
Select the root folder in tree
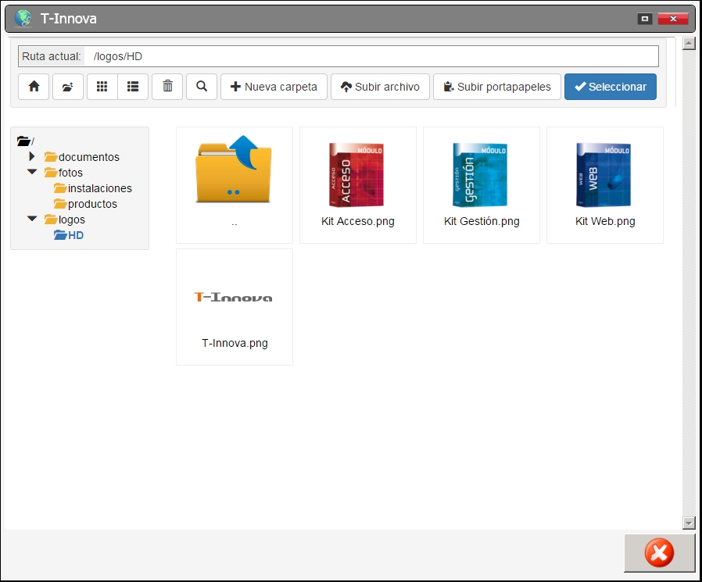click(x=26, y=141)
